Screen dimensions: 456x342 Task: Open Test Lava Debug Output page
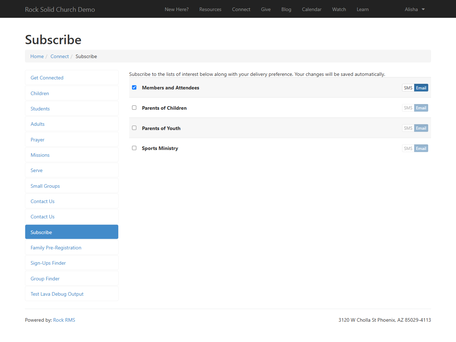(72, 294)
